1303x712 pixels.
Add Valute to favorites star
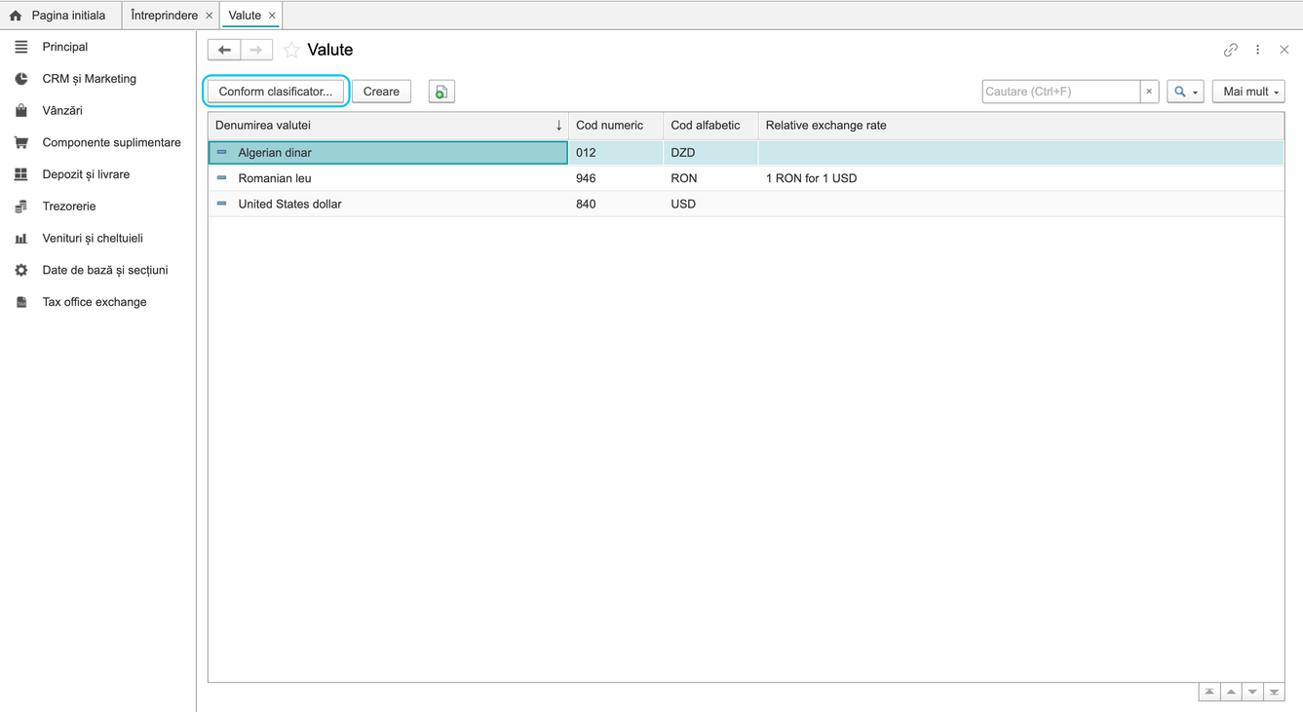pos(291,50)
